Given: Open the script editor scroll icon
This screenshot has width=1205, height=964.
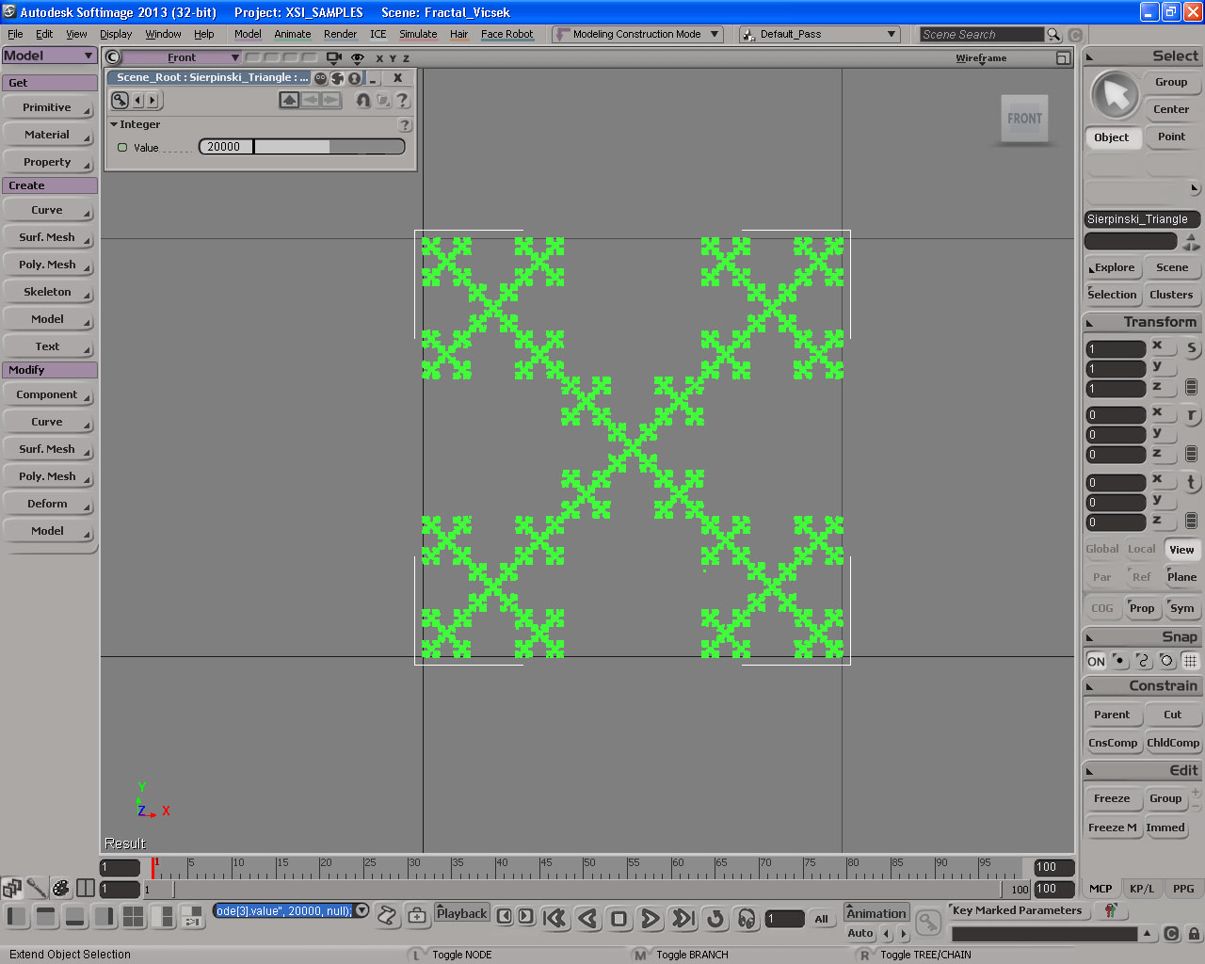Looking at the screenshot, I should click(x=386, y=915).
